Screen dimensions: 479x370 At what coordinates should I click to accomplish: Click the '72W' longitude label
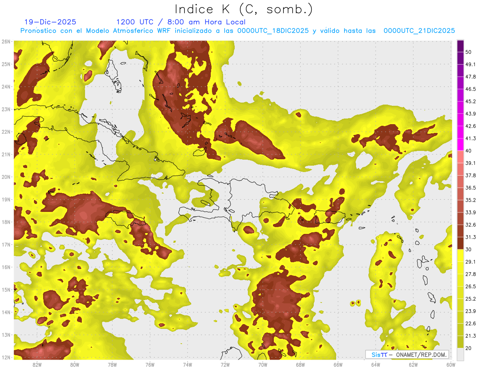[x=225, y=365]
